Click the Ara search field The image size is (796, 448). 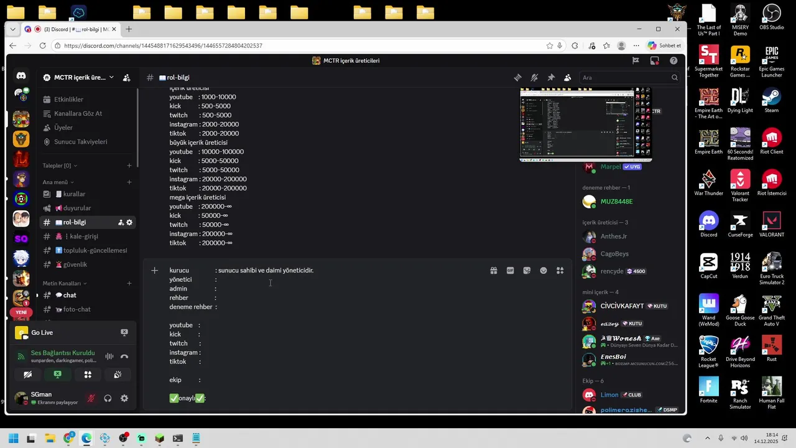click(x=629, y=78)
